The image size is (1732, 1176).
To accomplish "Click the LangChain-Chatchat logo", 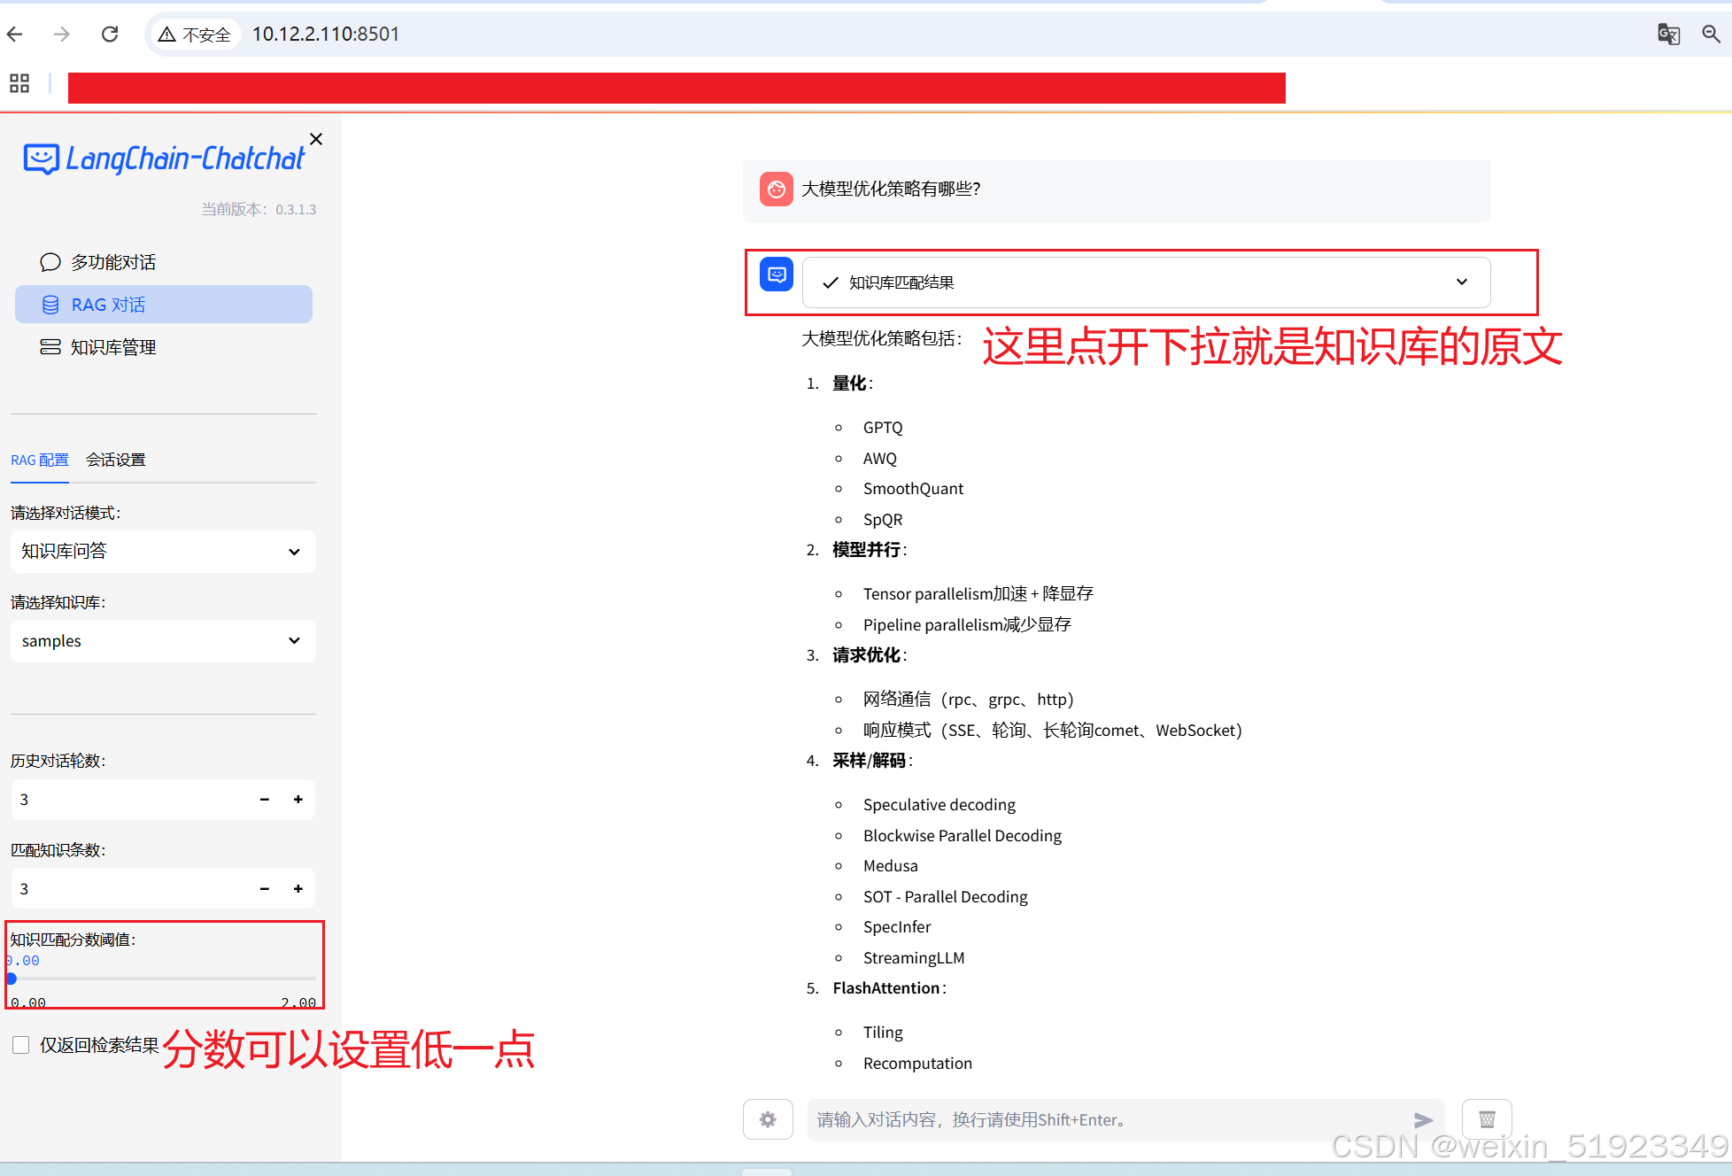I will (x=165, y=159).
